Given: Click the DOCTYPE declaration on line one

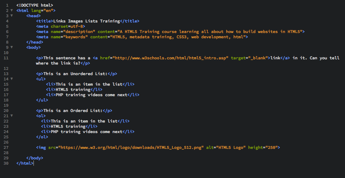Looking at the screenshot, I should click(35, 5).
